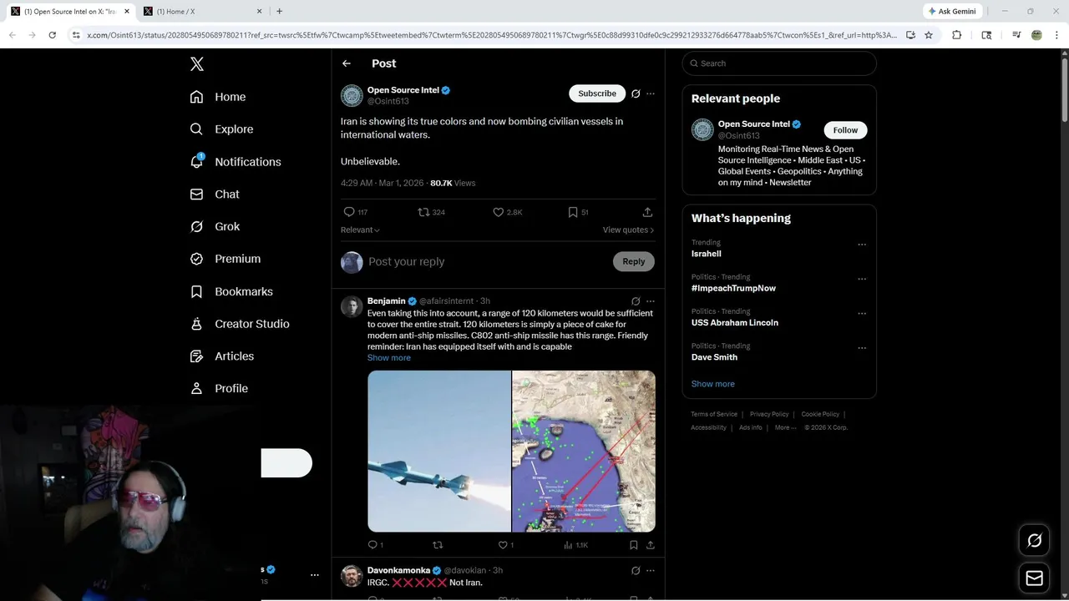The image size is (1069, 601).
Task: Click Ask Gemini in browser toolbar
Action: click(952, 12)
